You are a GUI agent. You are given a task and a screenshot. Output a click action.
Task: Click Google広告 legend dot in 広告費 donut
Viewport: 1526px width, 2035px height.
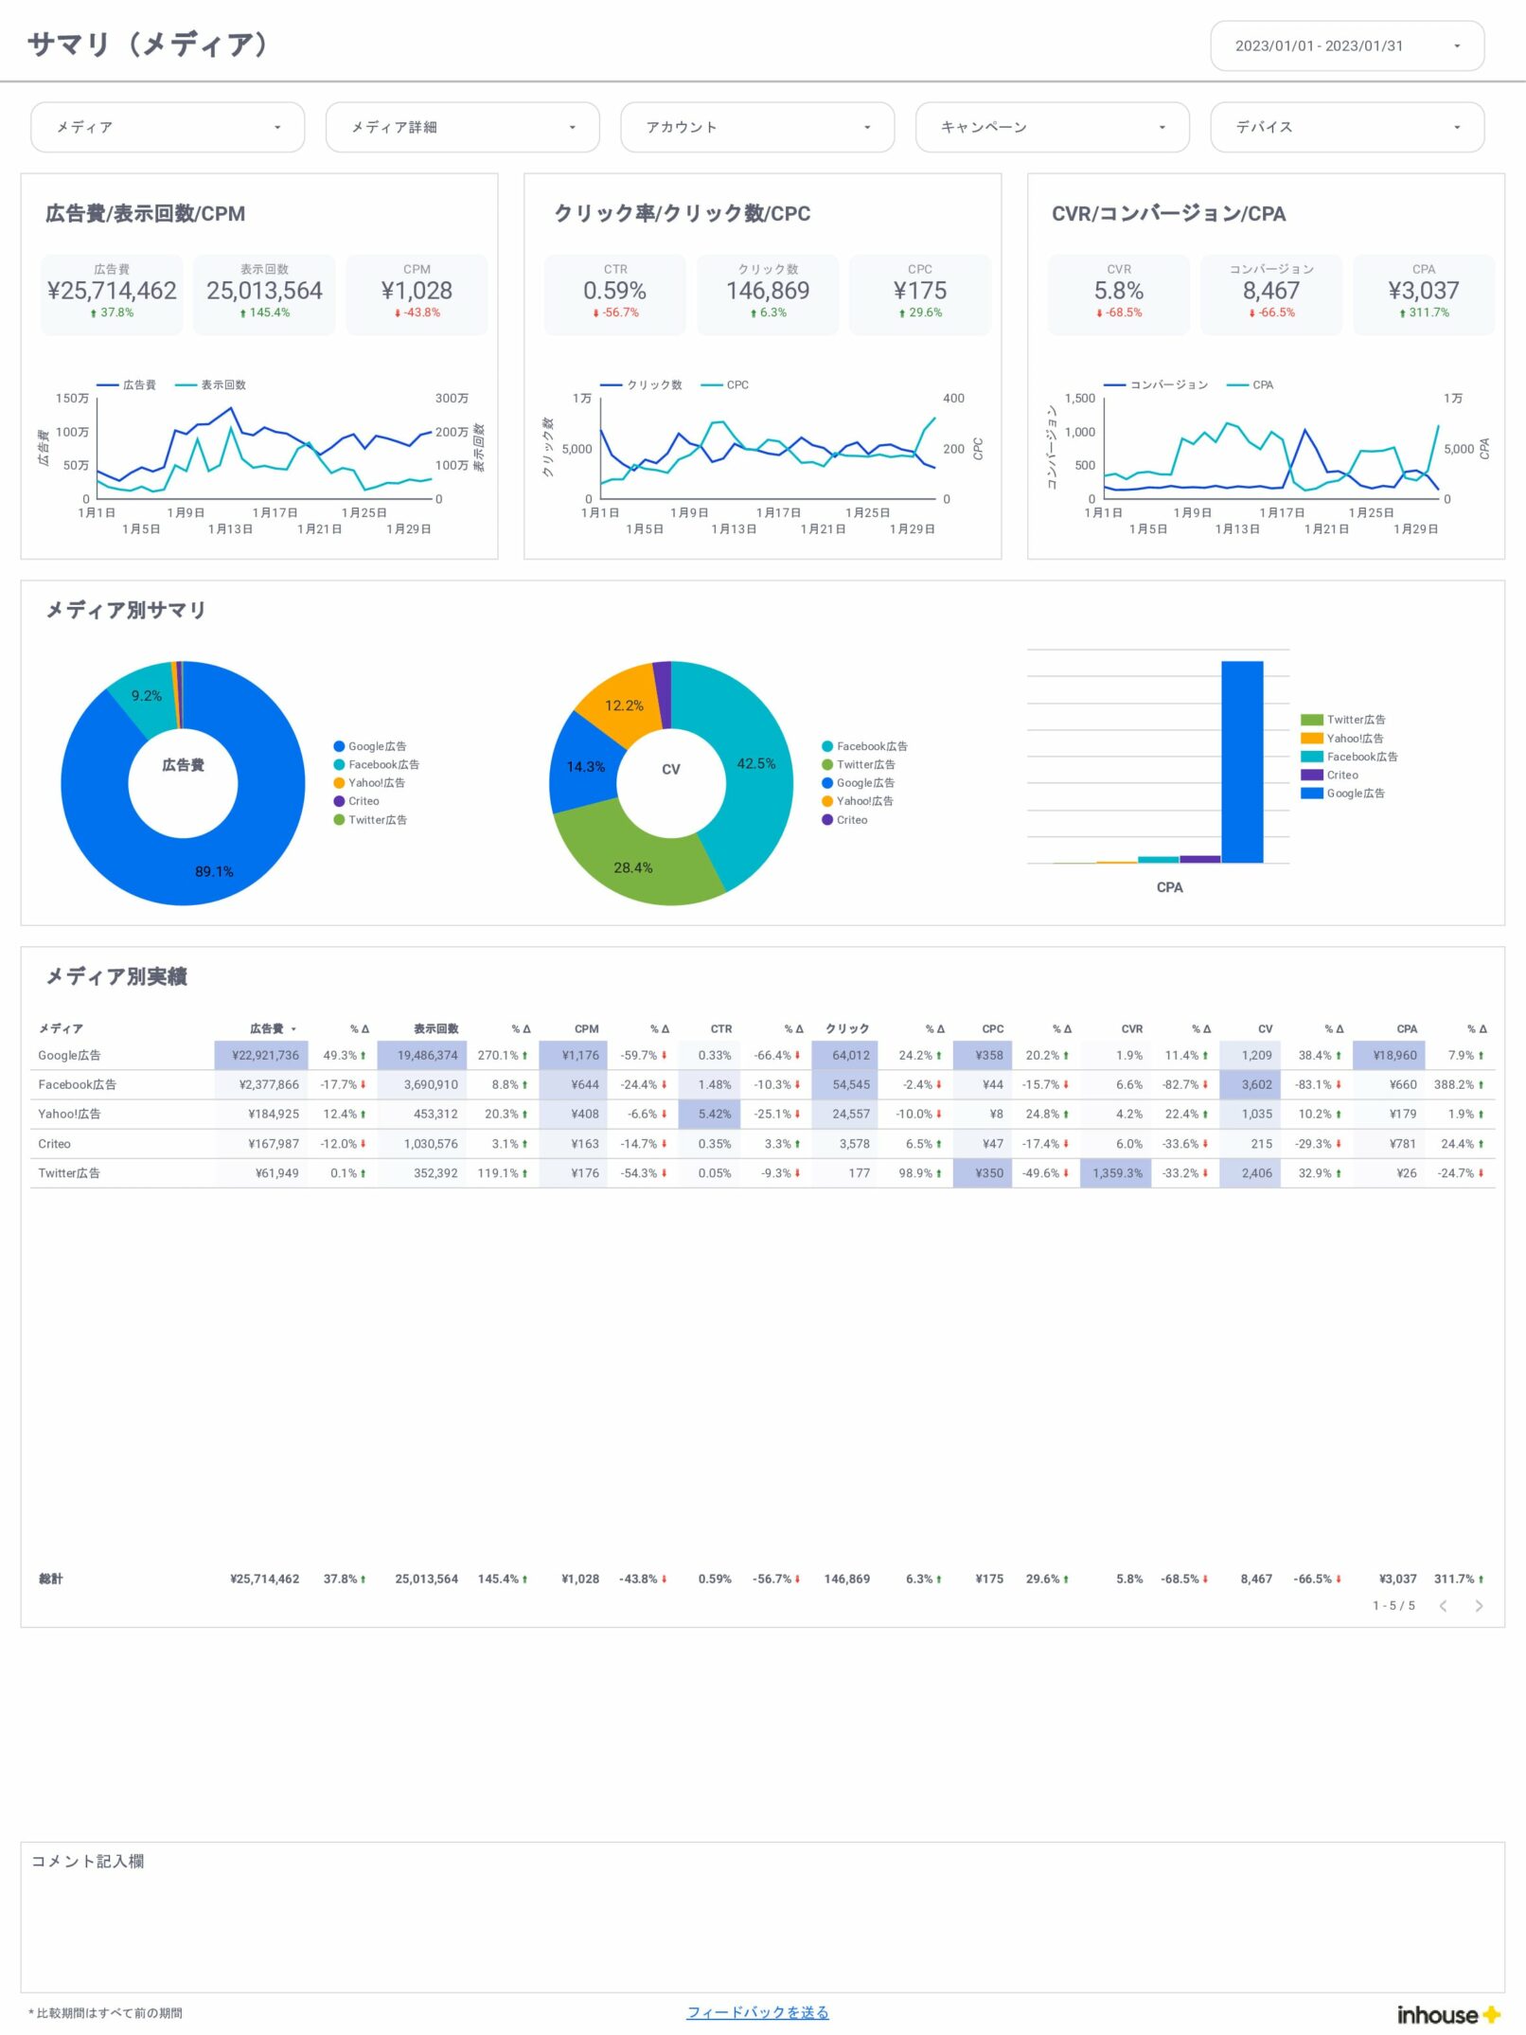point(339,746)
